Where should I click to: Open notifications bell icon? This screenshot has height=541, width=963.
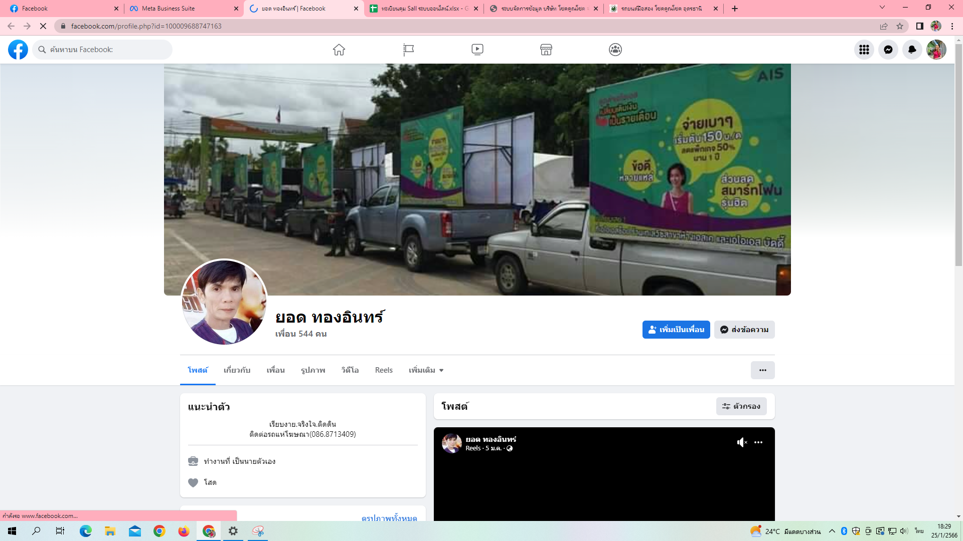pyautogui.click(x=912, y=50)
